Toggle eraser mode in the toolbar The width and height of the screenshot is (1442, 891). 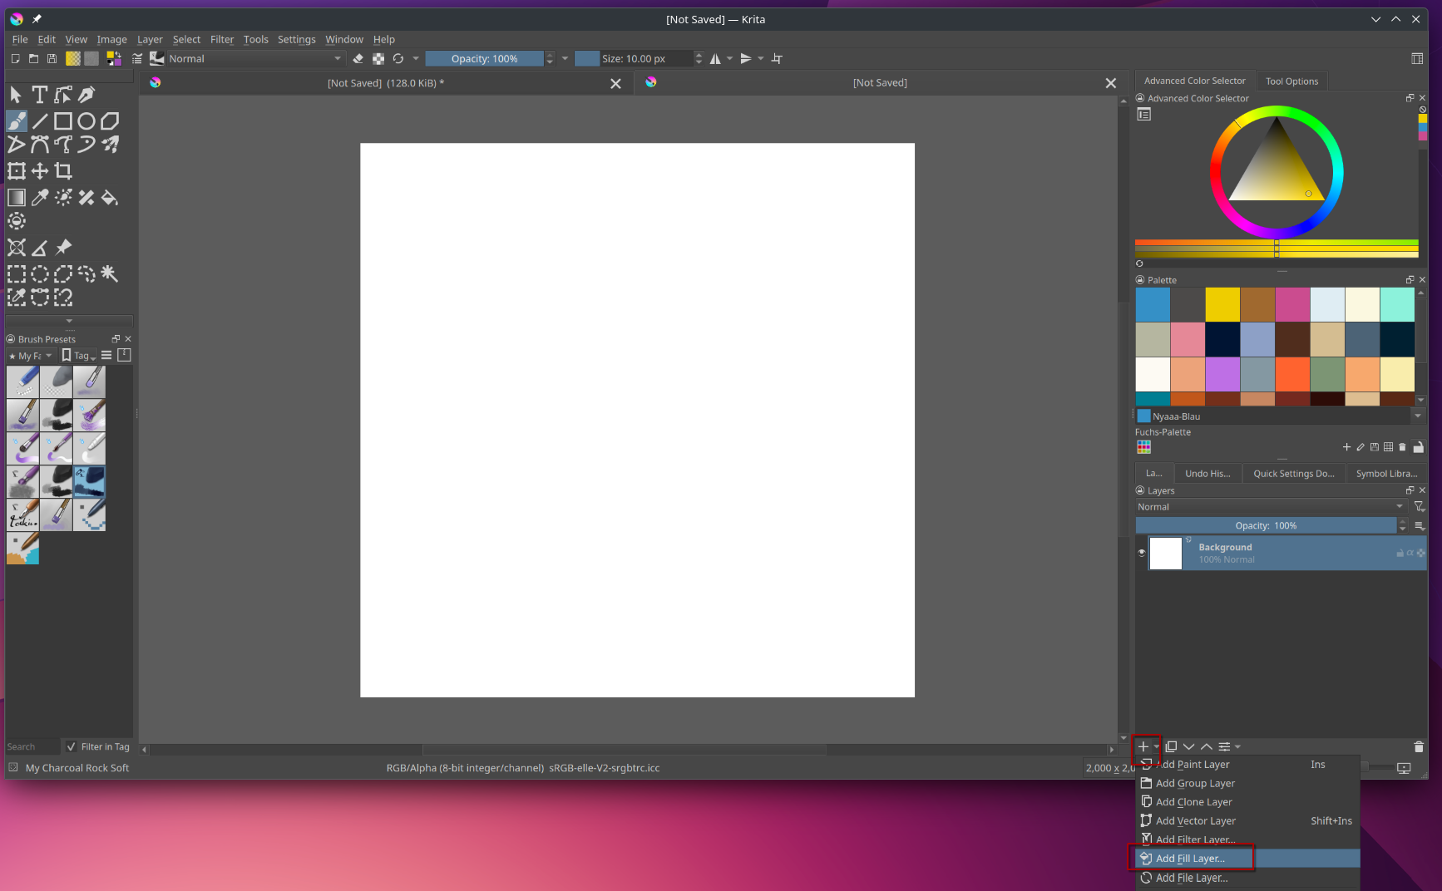pos(358,59)
